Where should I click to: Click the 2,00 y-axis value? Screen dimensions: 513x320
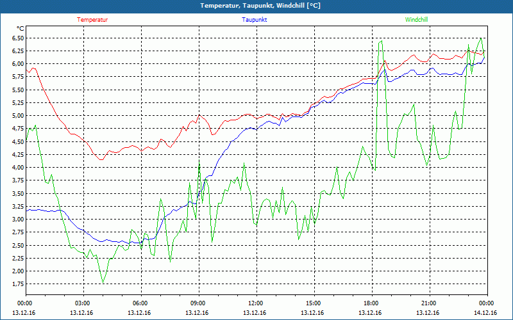click(x=19, y=271)
